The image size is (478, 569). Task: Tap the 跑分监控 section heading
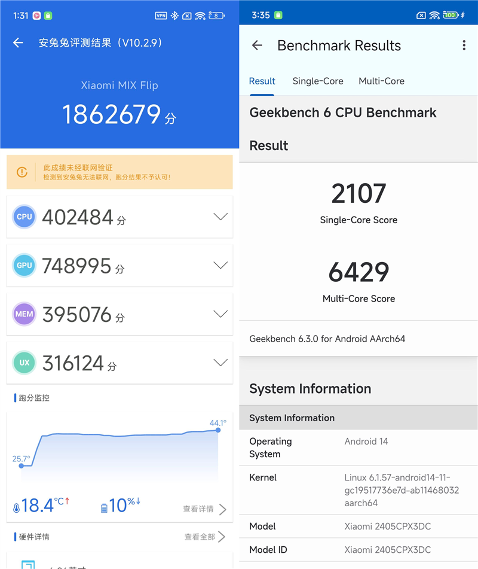tap(34, 398)
